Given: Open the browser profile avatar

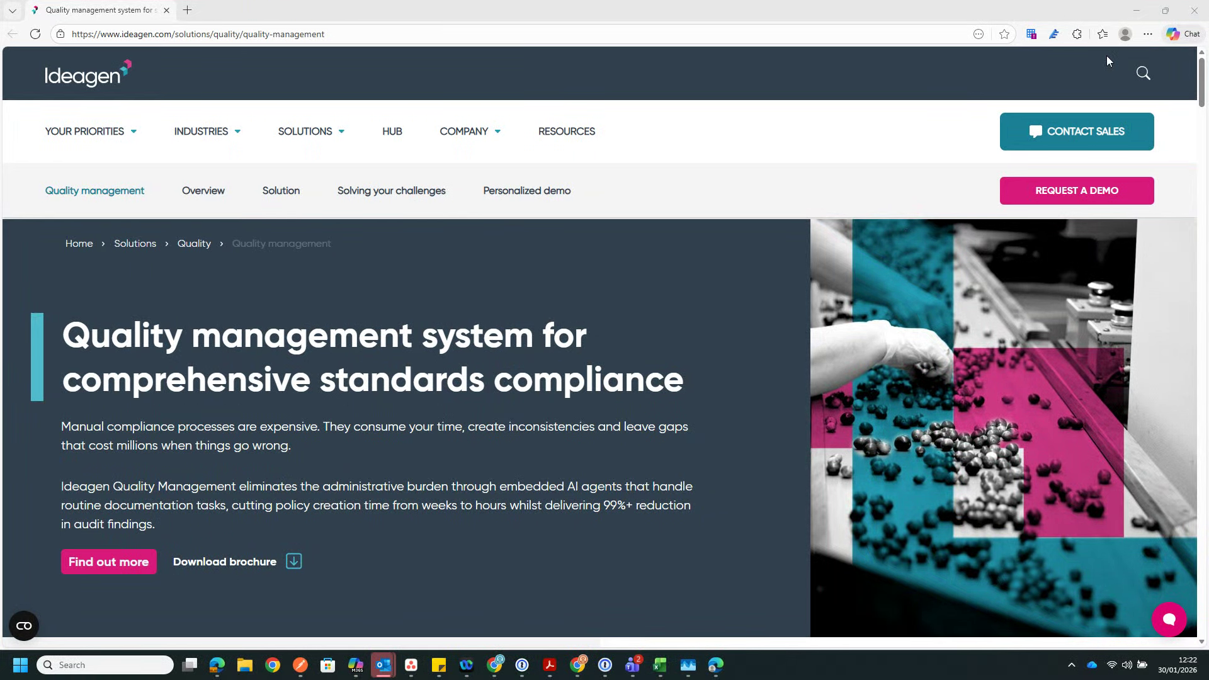Looking at the screenshot, I should [1125, 34].
